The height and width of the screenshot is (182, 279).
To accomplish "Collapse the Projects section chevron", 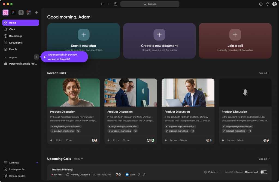I will click(x=5, y=57).
